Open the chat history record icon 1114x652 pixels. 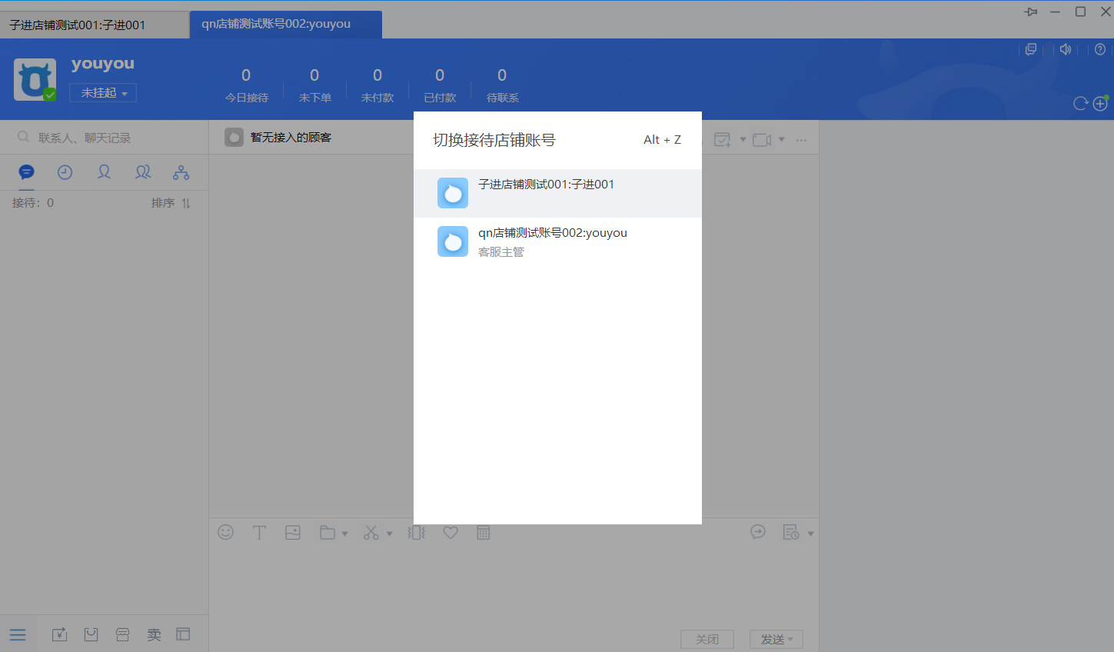(x=791, y=532)
